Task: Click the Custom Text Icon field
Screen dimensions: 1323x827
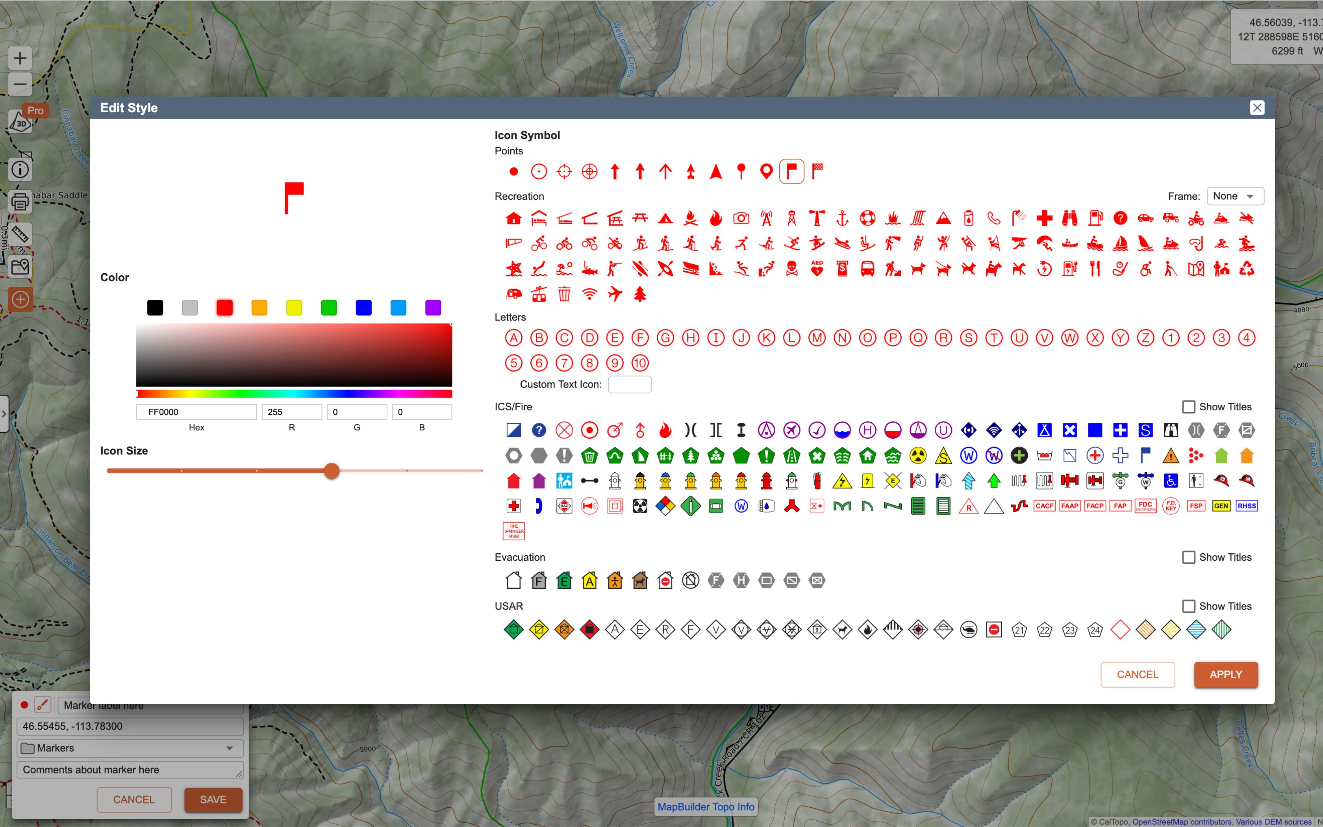Action: click(x=629, y=384)
